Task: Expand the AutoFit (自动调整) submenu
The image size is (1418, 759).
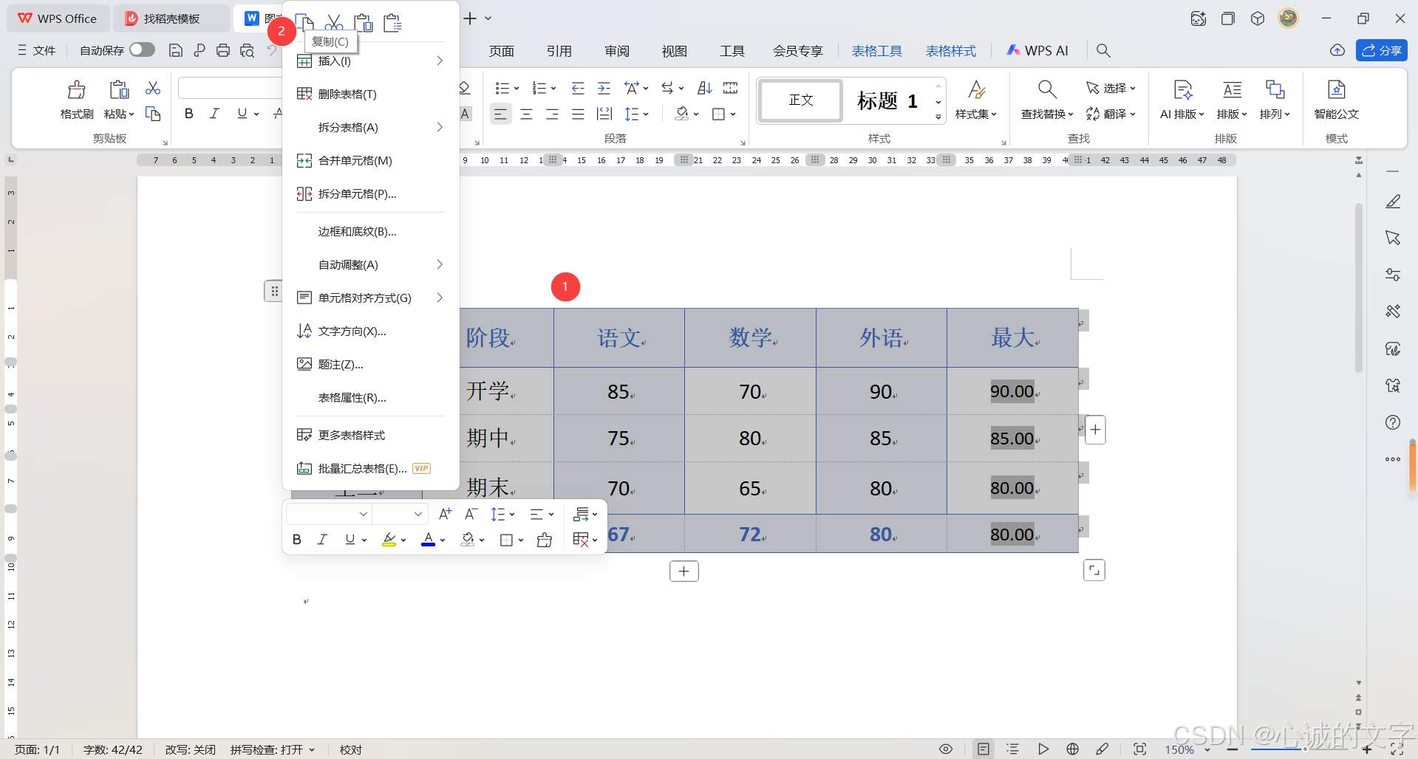Action: [x=371, y=264]
